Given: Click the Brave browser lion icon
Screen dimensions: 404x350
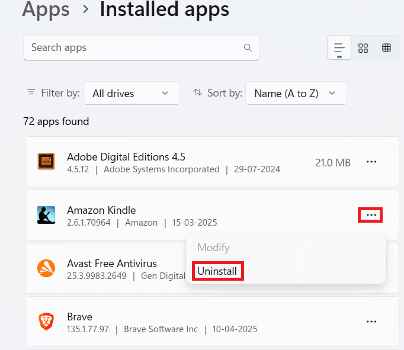Looking at the screenshot, I should pyautogui.click(x=46, y=322).
